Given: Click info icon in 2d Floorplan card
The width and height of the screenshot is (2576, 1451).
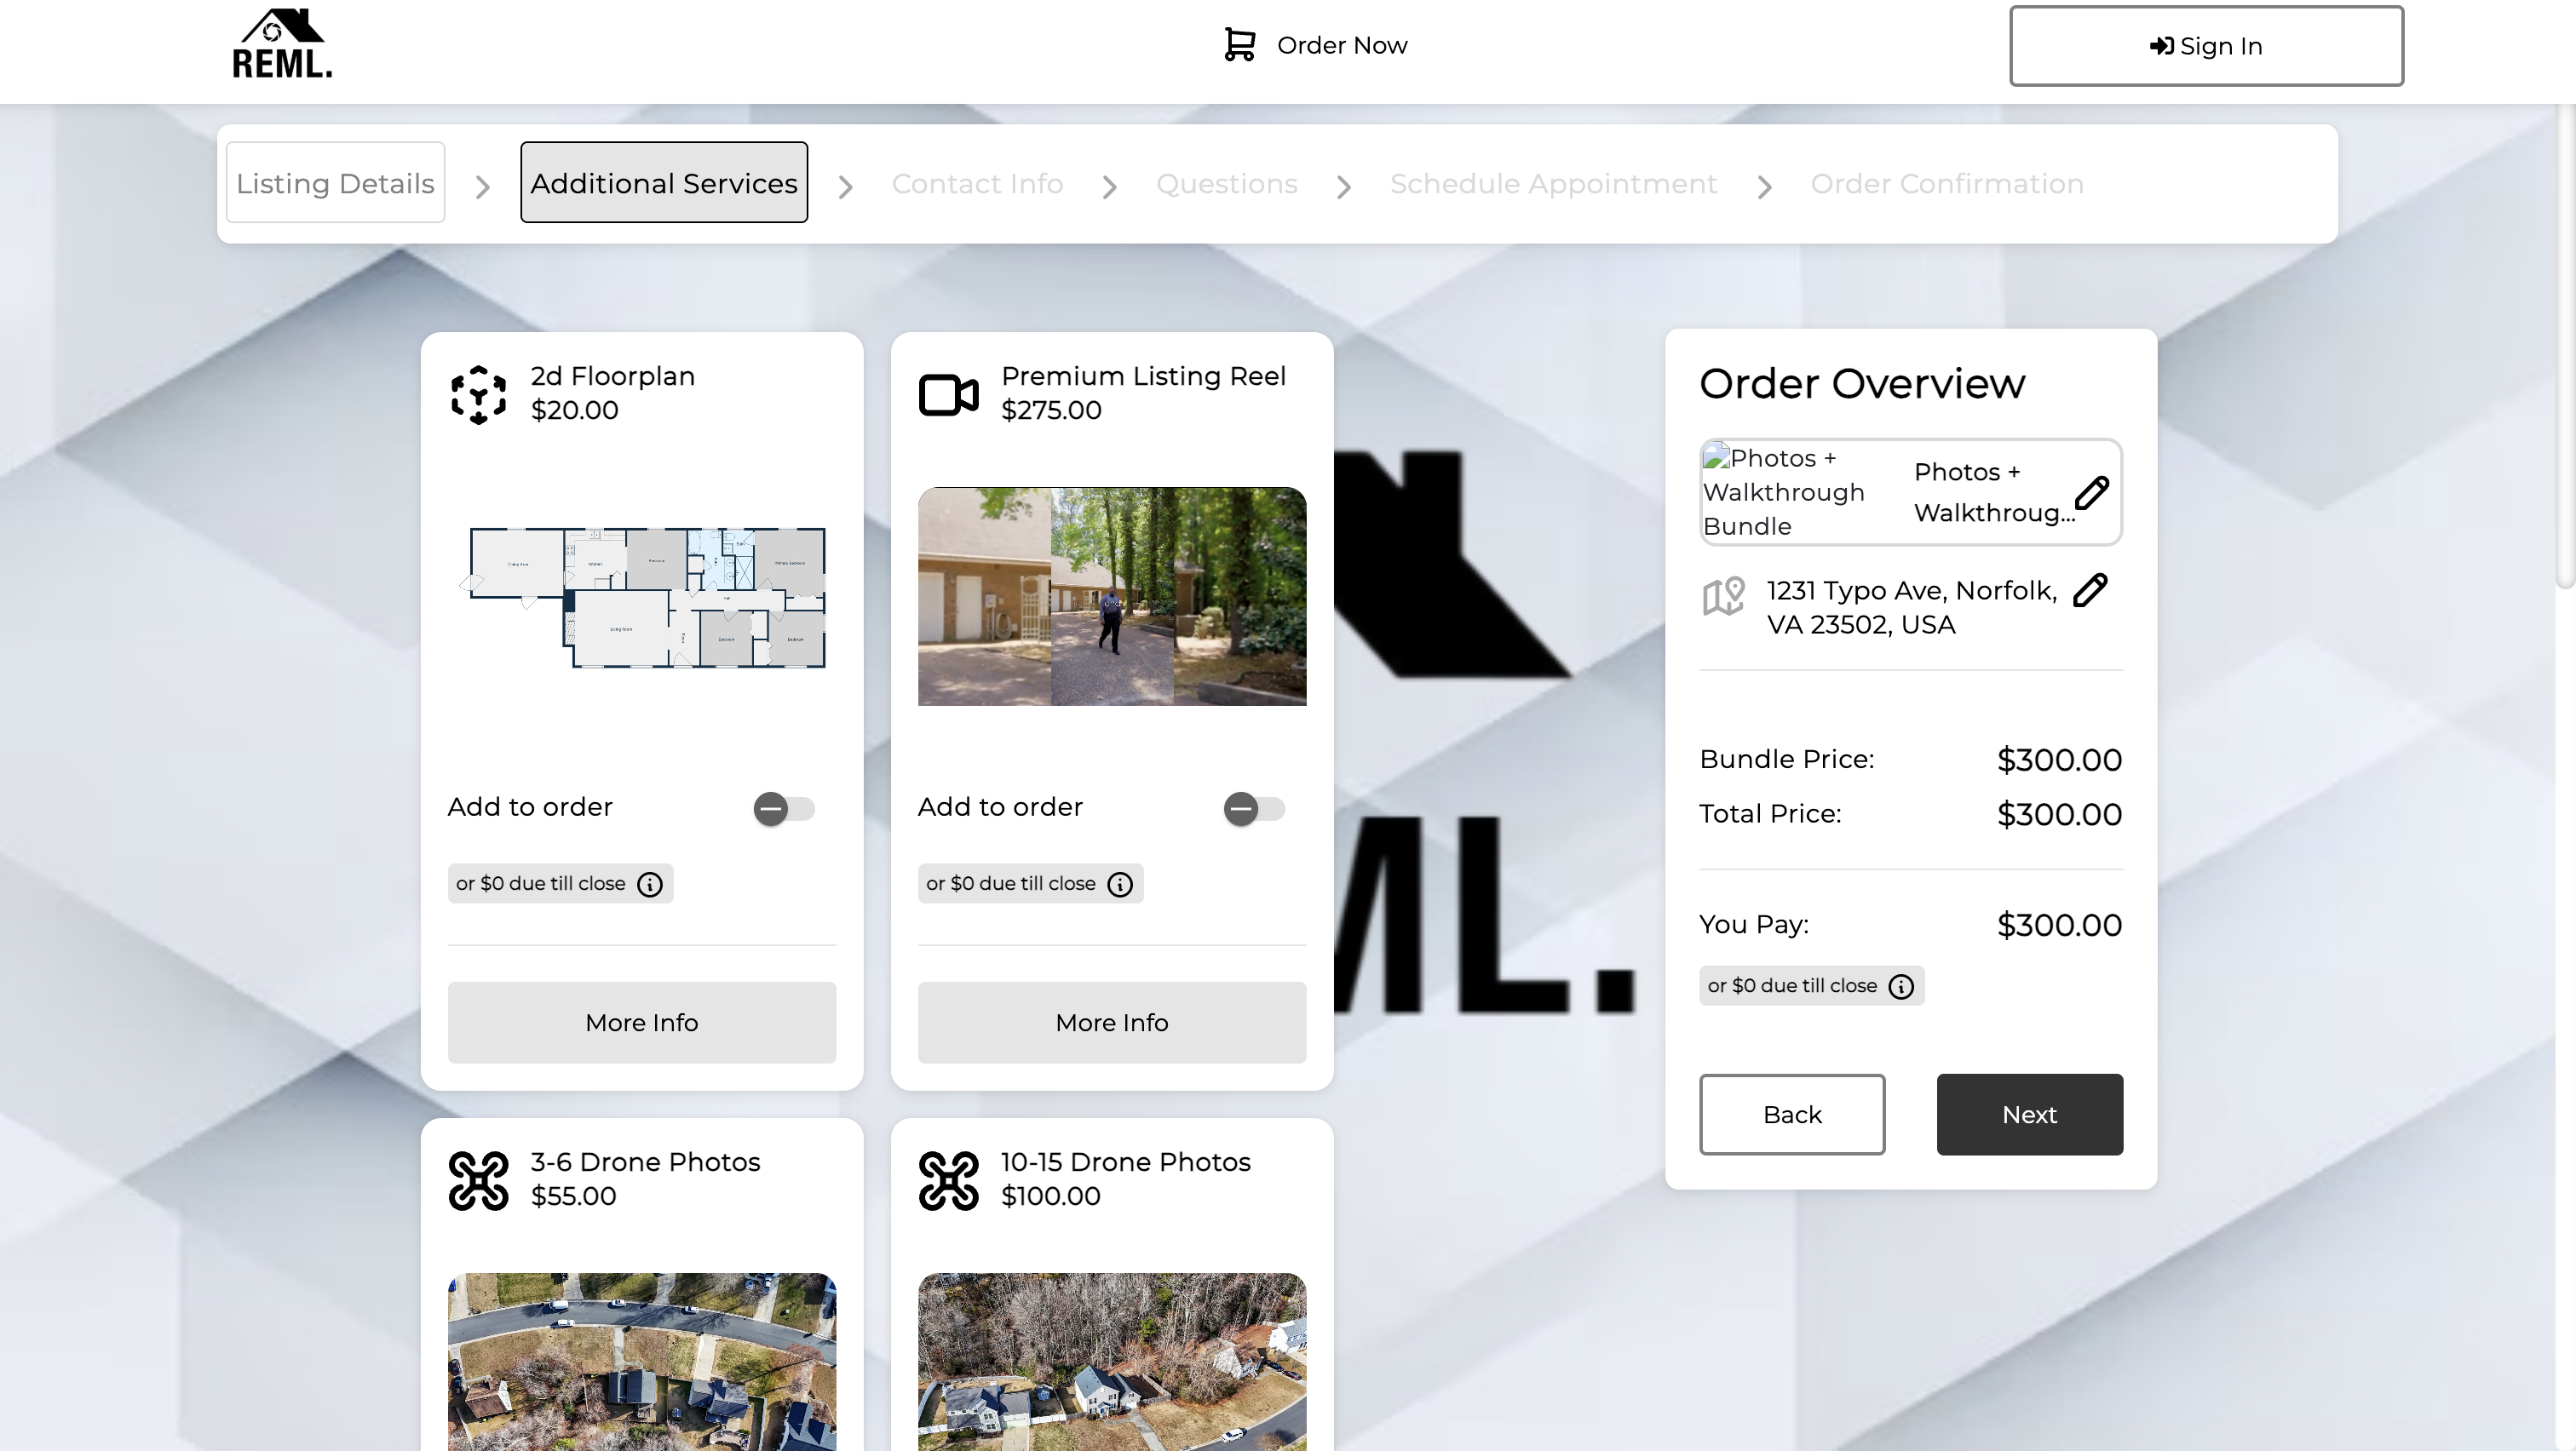Looking at the screenshot, I should click(x=650, y=885).
